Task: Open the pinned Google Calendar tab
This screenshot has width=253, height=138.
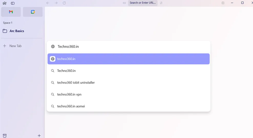Action: 33,12
